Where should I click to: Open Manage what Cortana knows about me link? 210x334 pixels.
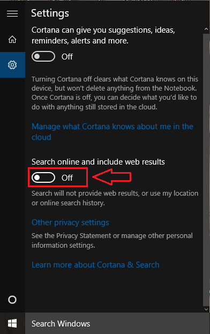click(x=112, y=132)
